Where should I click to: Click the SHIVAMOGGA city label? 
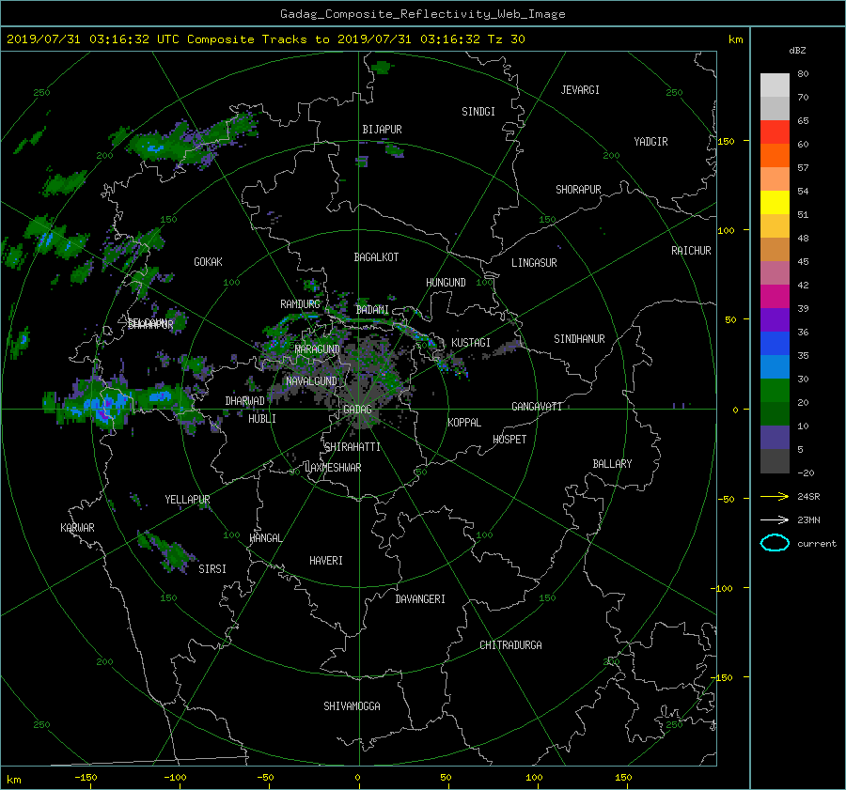click(x=352, y=705)
